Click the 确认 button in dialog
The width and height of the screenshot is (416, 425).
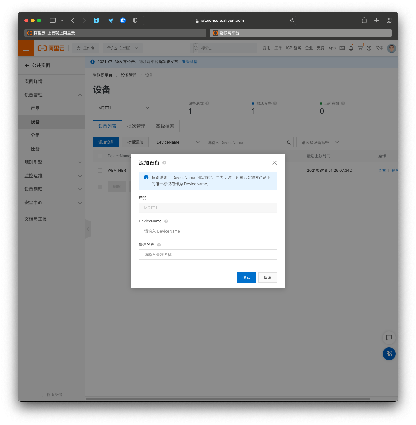point(246,278)
